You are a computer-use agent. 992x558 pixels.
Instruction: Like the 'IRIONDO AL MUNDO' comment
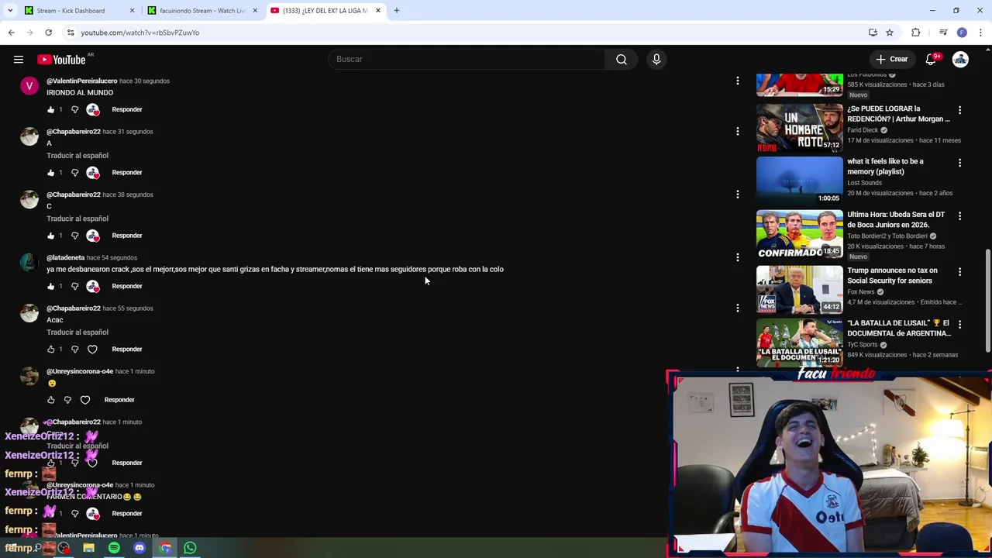pyautogui.click(x=51, y=109)
